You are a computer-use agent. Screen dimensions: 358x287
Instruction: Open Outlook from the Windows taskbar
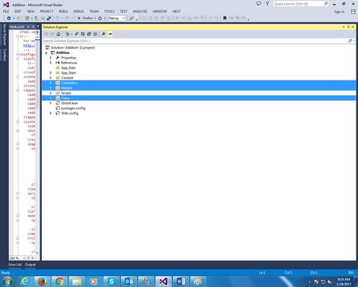pyautogui.click(x=129, y=281)
